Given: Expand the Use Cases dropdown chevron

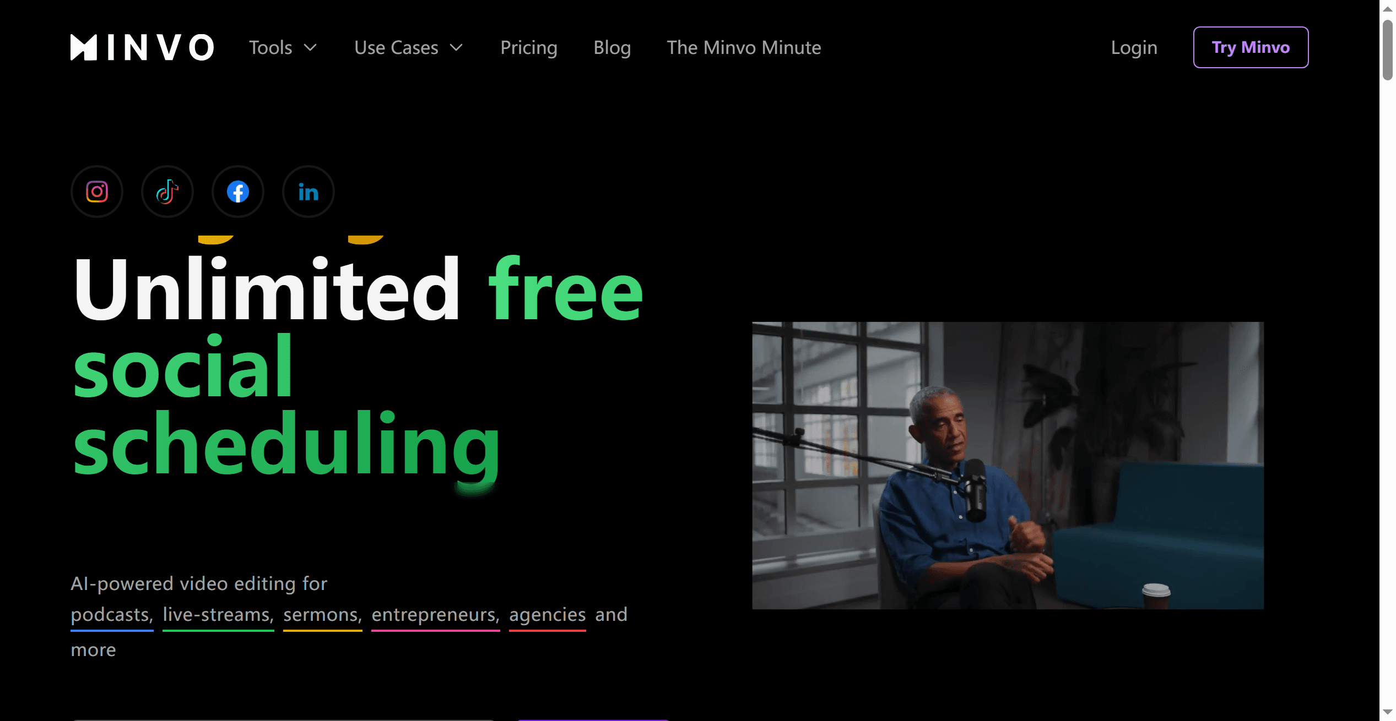Looking at the screenshot, I should click(456, 48).
